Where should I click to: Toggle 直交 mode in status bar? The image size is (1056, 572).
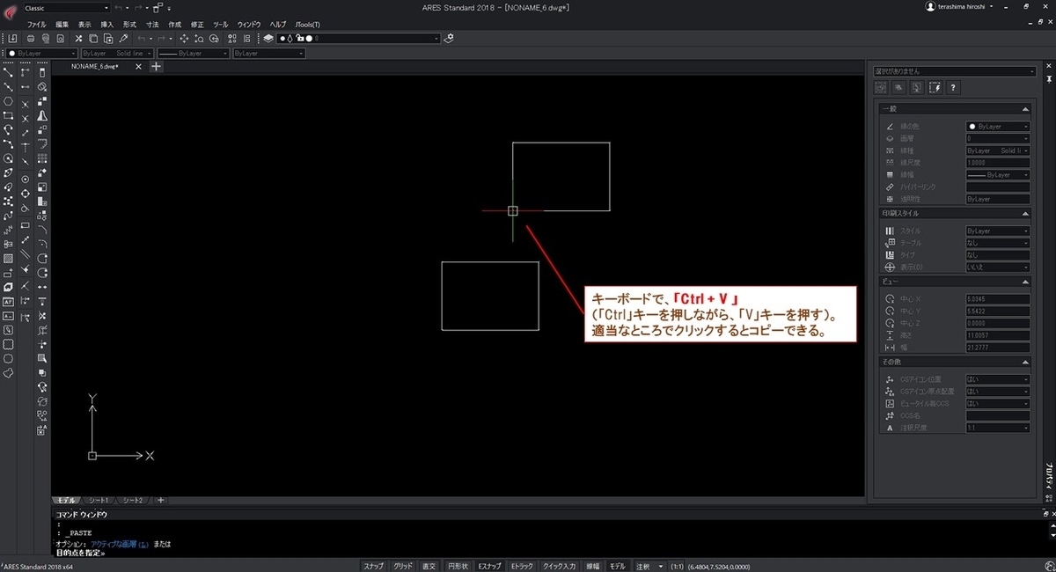coord(429,567)
